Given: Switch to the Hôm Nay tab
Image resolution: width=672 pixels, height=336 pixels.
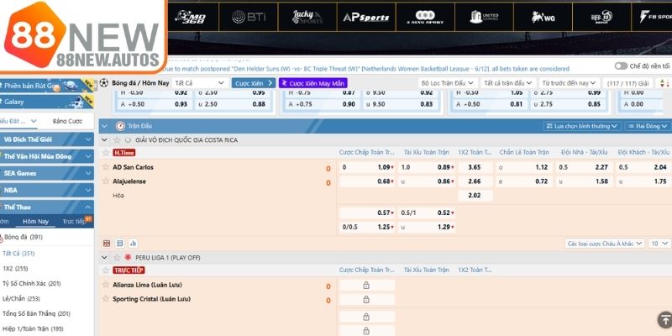Looking at the screenshot, I should tap(35, 221).
